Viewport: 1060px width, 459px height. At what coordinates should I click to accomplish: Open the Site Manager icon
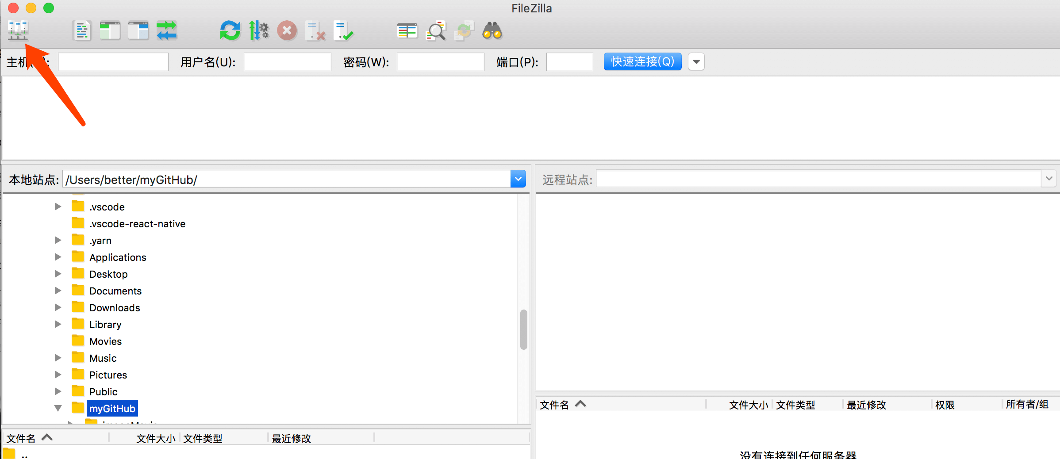tap(18, 31)
